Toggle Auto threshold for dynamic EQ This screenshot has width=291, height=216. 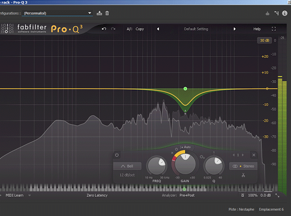click(186, 147)
